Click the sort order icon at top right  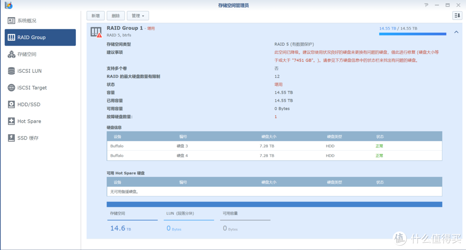click(457, 16)
